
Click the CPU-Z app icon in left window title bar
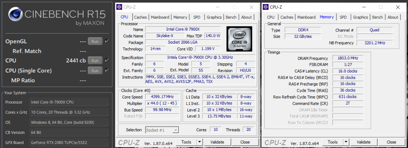coord(119,7)
